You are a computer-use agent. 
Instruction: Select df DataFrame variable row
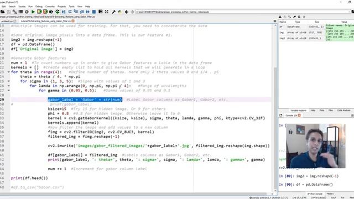click(316, 27)
